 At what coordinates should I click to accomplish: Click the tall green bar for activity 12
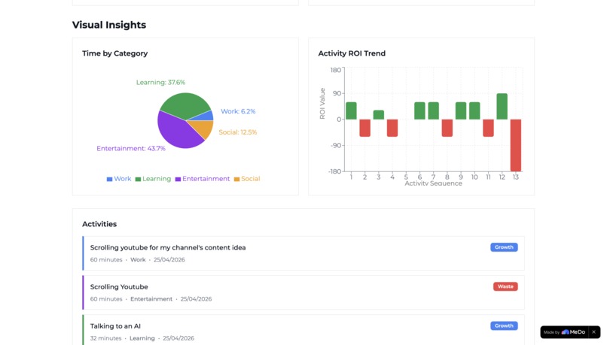click(x=502, y=106)
